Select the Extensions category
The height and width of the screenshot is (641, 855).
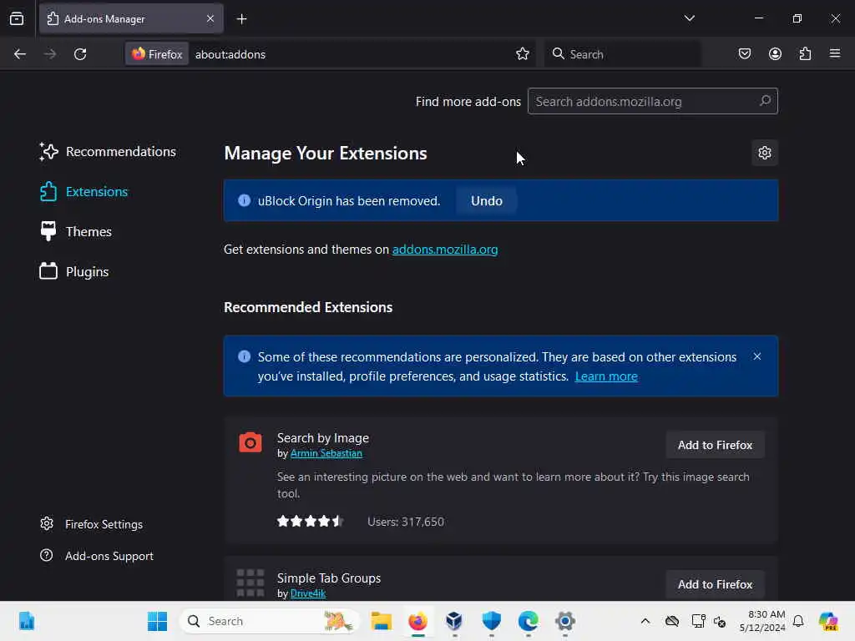(x=84, y=192)
